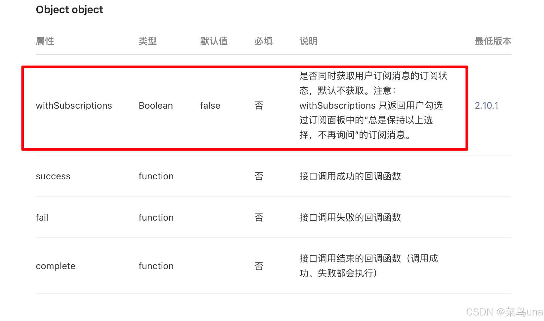The image size is (544, 321).
Task: Click the Object object heading
Action: click(x=69, y=10)
